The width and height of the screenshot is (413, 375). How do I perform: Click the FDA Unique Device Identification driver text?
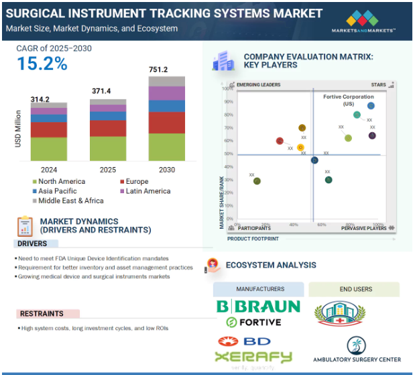(x=92, y=258)
